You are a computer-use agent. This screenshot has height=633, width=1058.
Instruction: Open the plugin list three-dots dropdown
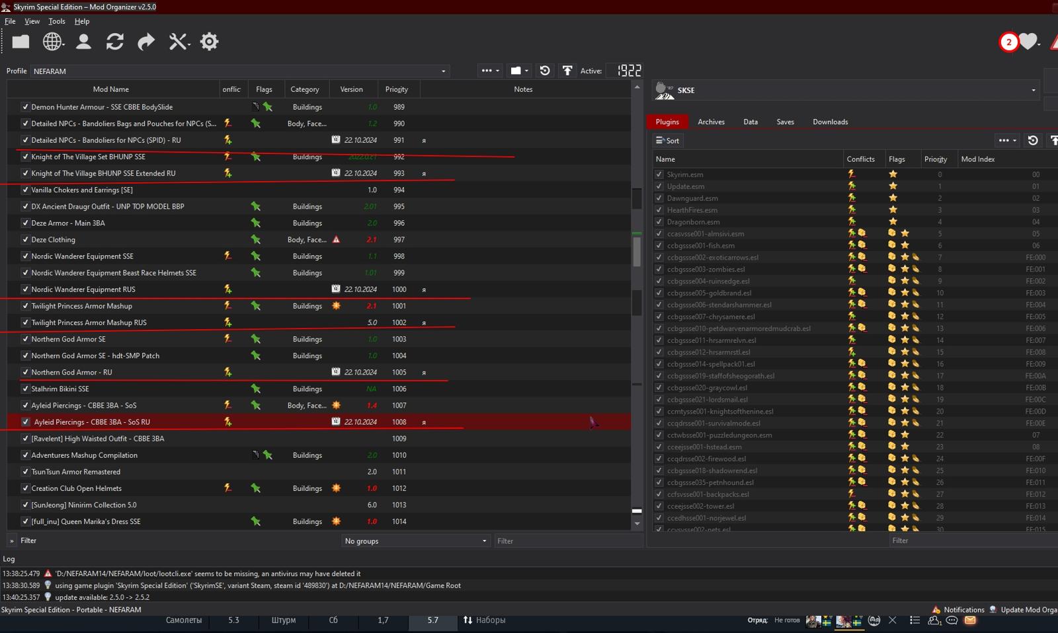pos(1007,140)
